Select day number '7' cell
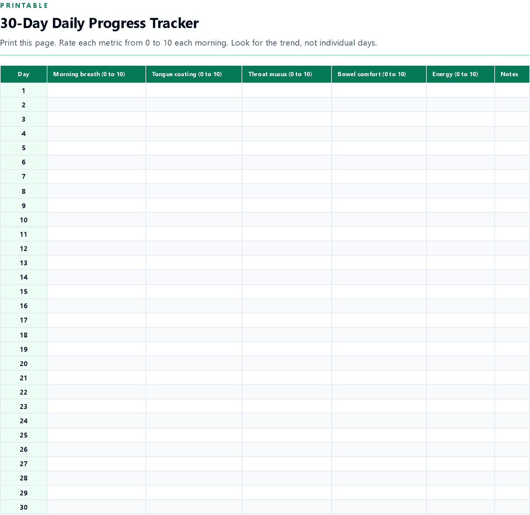The height and width of the screenshot is (515, 530). tap(24, 176)
